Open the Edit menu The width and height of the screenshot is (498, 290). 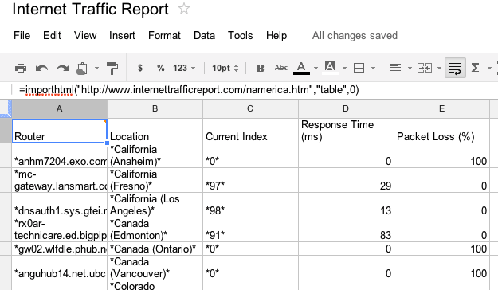coord(52,35)
